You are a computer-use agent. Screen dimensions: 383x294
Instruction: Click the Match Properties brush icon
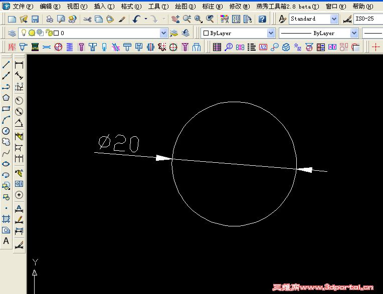tap(122, 19)
